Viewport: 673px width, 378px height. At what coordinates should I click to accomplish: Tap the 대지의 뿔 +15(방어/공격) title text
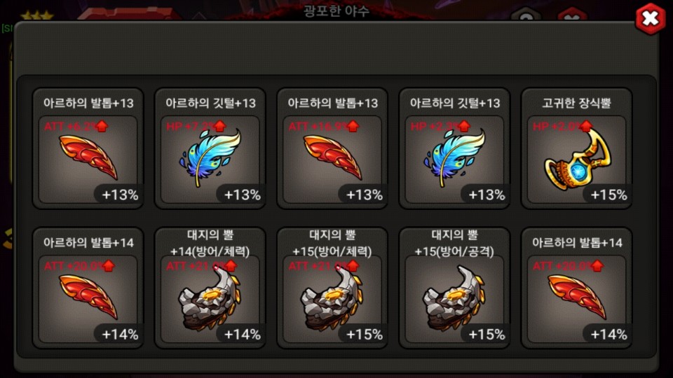click(454, 243)
